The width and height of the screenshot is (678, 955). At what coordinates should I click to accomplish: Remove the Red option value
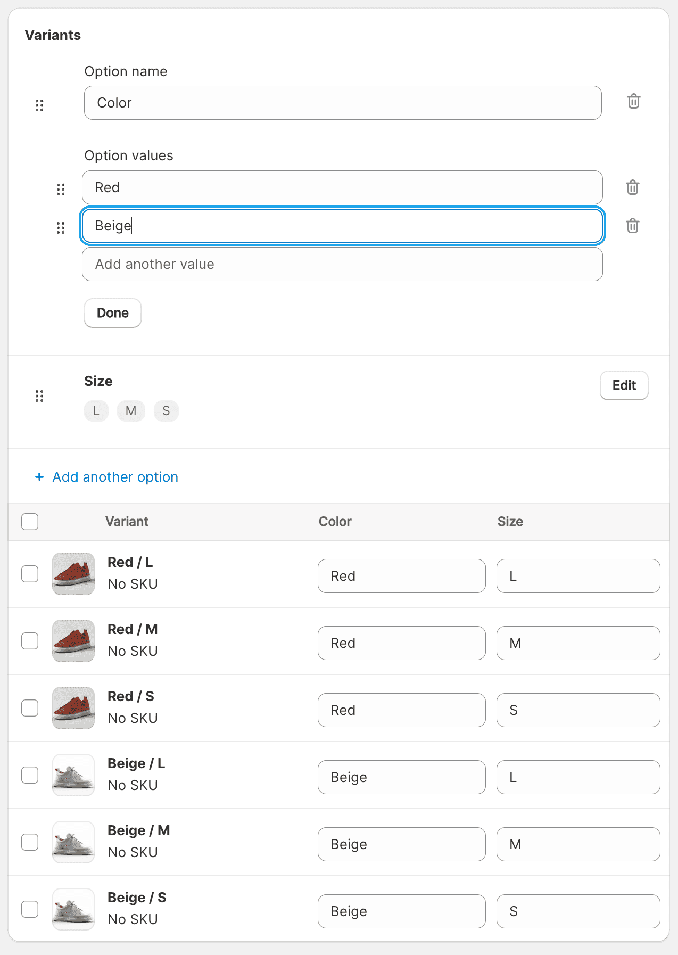pyautogui.click(x=632, y=187)
